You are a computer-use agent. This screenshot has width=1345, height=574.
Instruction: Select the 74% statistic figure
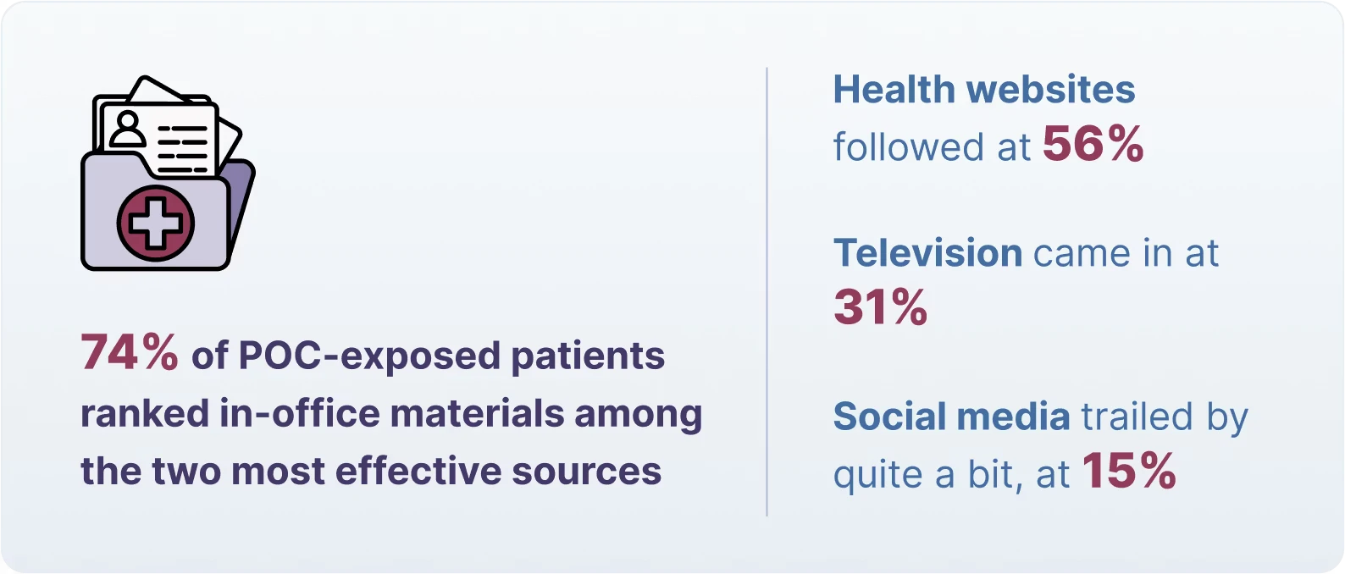point(130,352)
